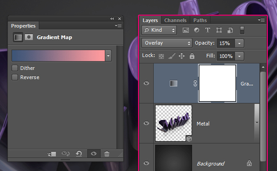Enable the Reverse checkbox
The image size is (277, 171).
coord(15,77)
